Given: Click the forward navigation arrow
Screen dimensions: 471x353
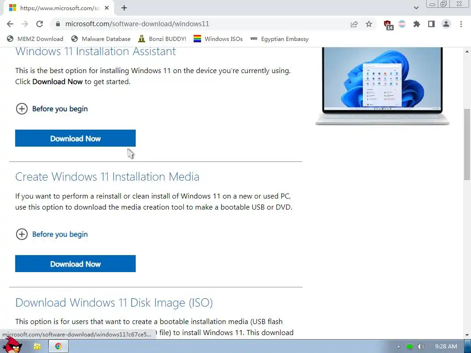Looking at the screenshot, I should 25,24.
